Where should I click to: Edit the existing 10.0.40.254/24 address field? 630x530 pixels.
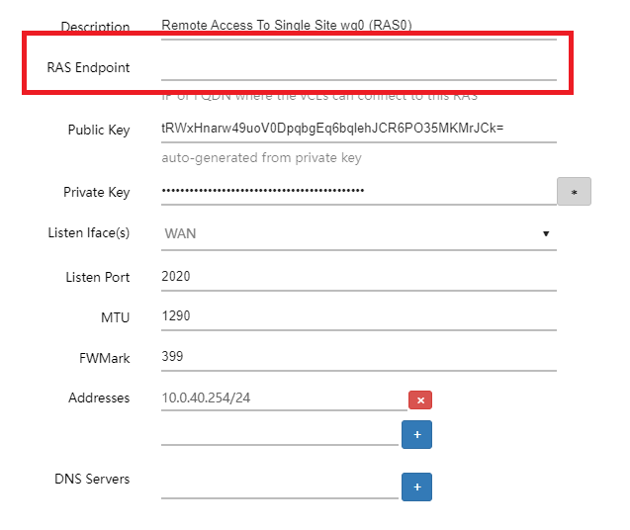point(283,397)
